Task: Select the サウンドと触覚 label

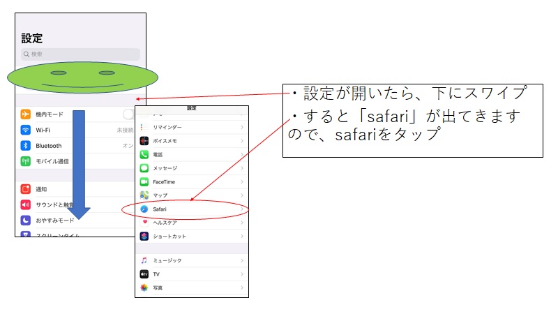Action: pos(54,204)
